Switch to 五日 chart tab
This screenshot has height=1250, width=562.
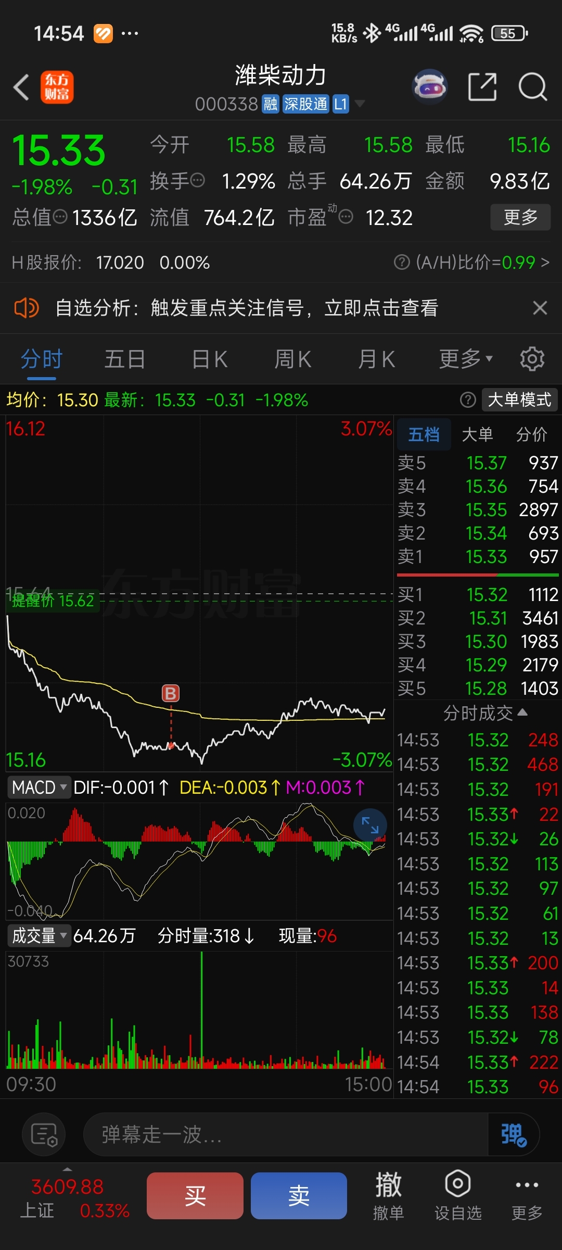pos(125,359)
